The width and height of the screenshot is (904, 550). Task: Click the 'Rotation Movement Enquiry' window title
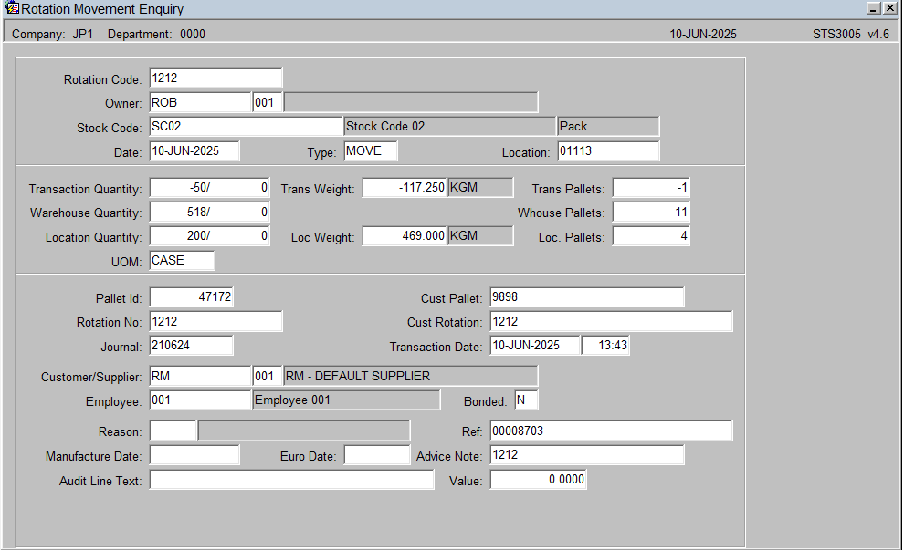click(102, 9)
